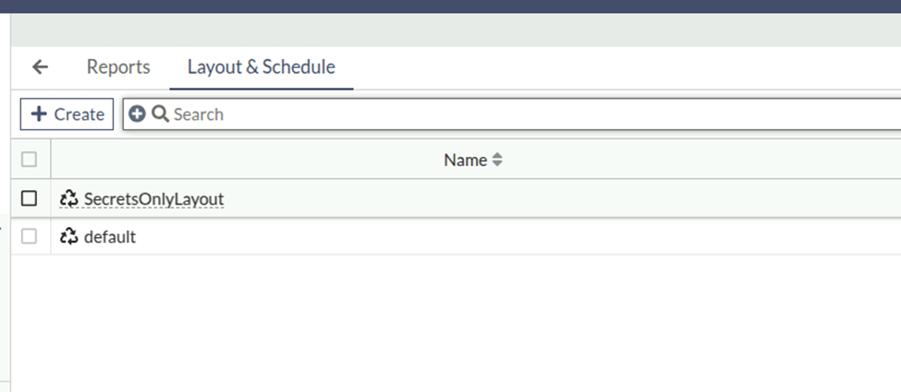Click the magnifying glass search icon

[160, 114]
